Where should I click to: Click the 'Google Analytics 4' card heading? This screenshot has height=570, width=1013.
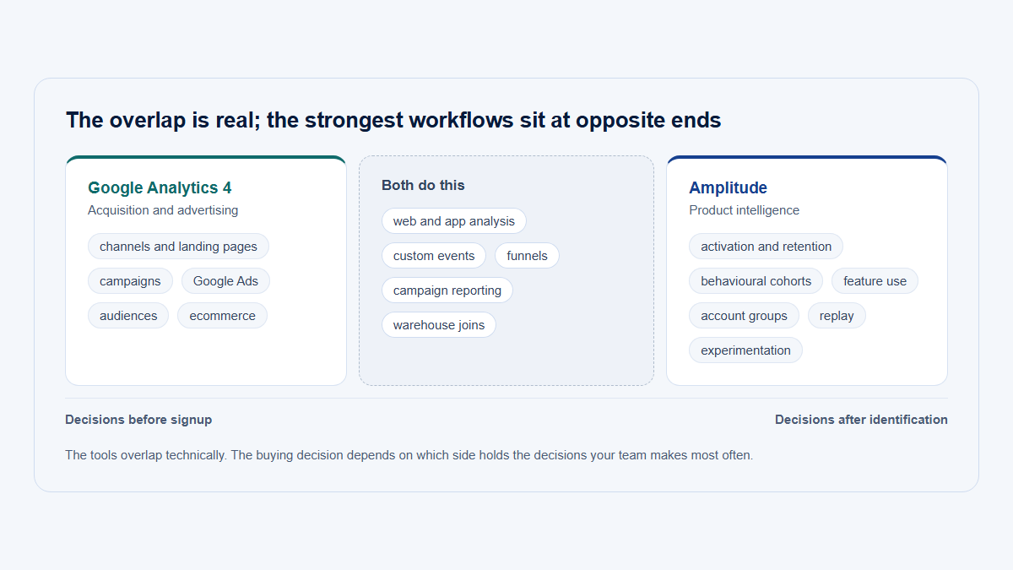coord(160,187)
